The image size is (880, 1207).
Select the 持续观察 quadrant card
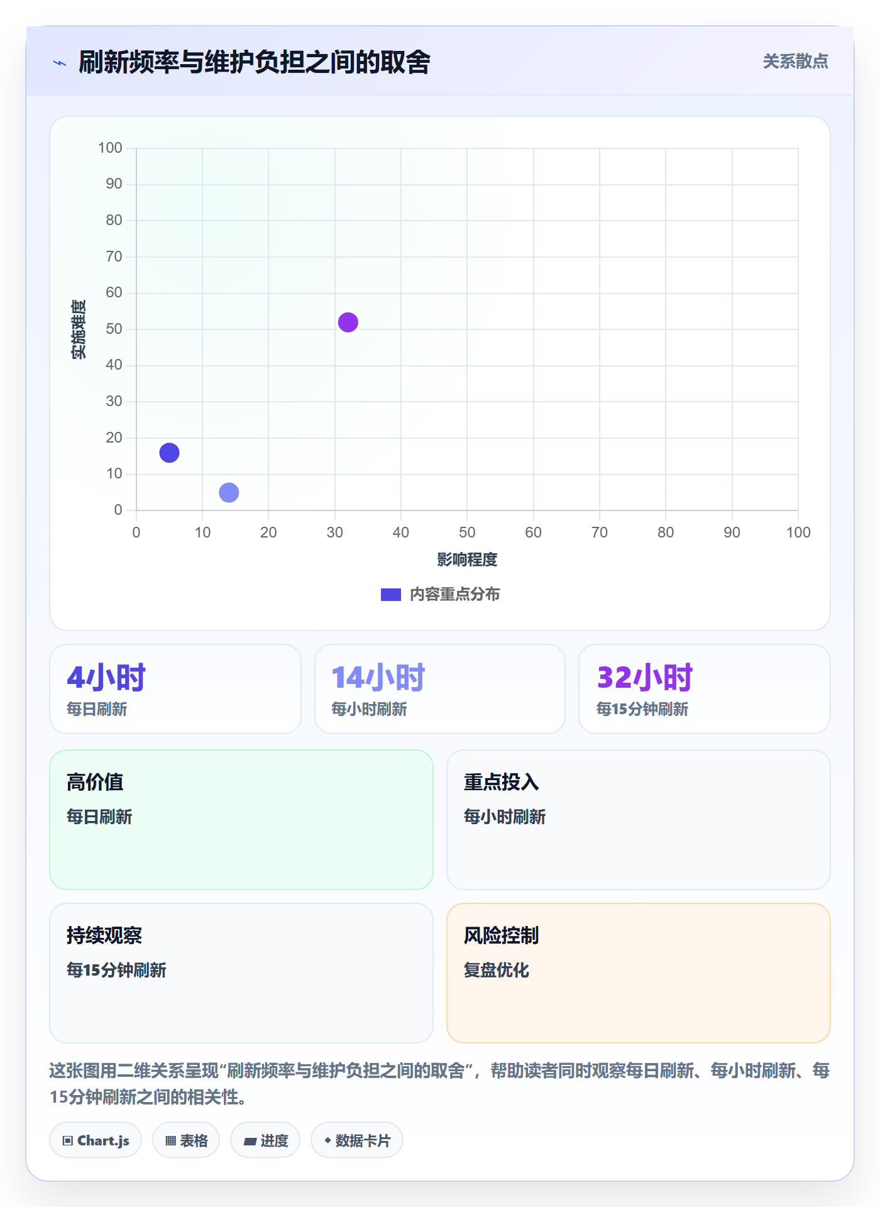tap(241, 973)
